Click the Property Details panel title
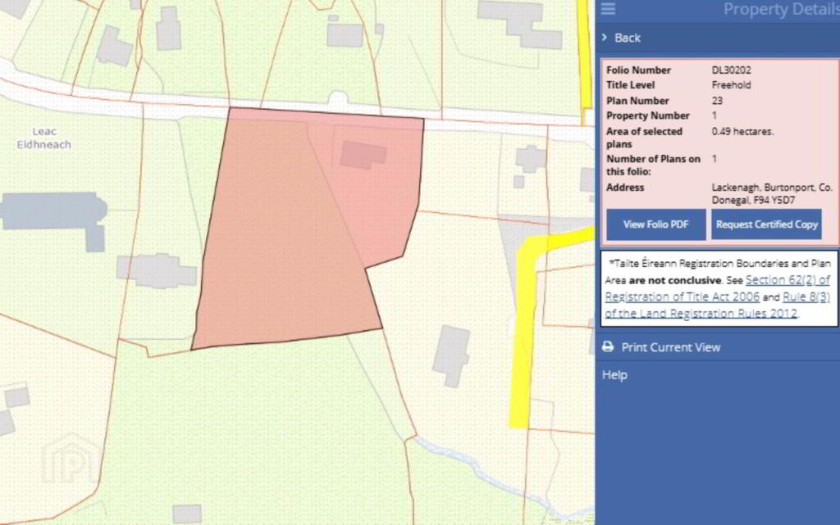This screenshot has width=840, height=525. 780,10
